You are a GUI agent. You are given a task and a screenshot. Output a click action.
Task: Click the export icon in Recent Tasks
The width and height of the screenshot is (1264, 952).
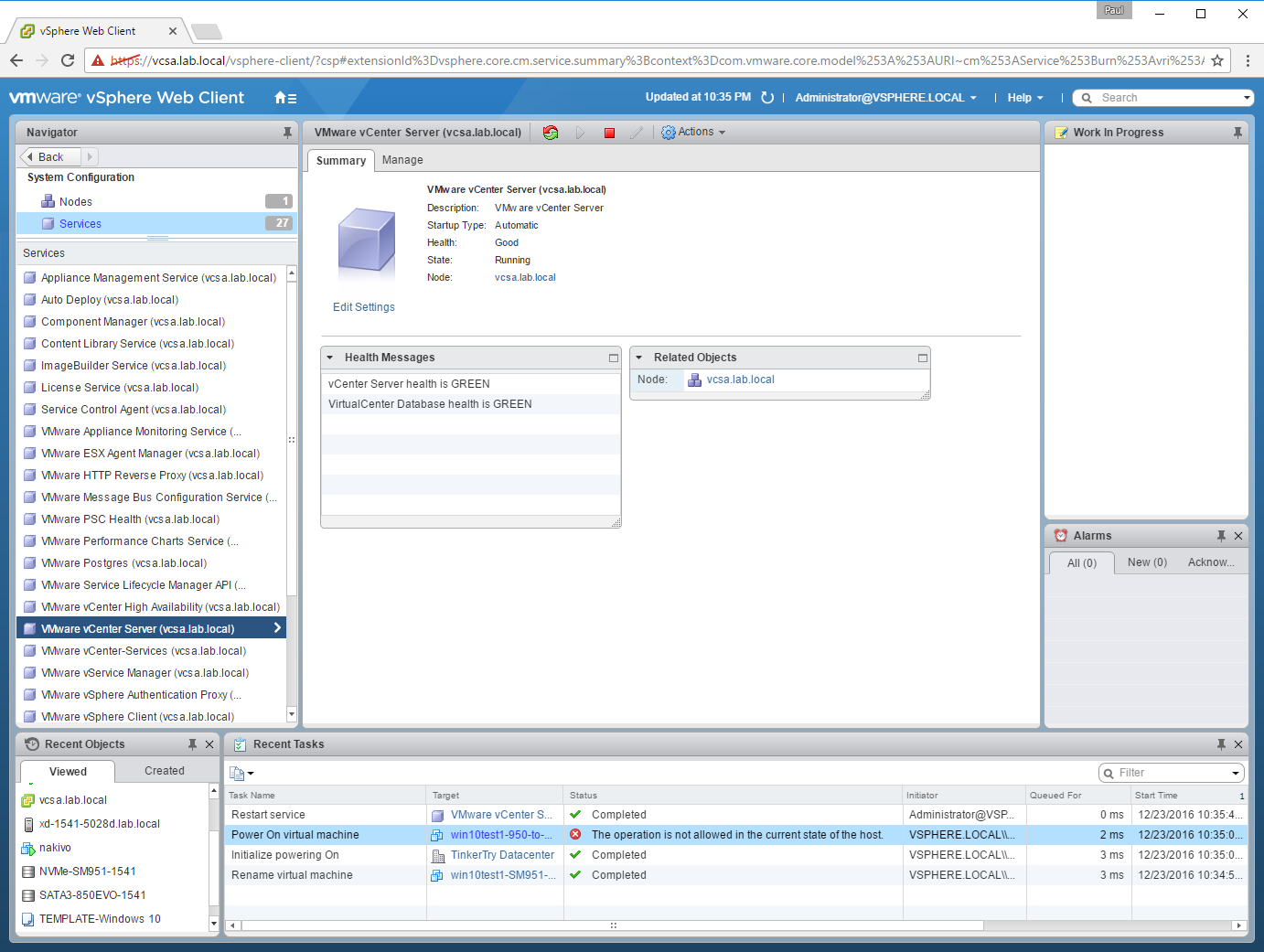click(241, 773)
